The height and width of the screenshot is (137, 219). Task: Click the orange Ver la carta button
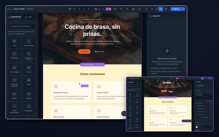click(x=84, y=51)
